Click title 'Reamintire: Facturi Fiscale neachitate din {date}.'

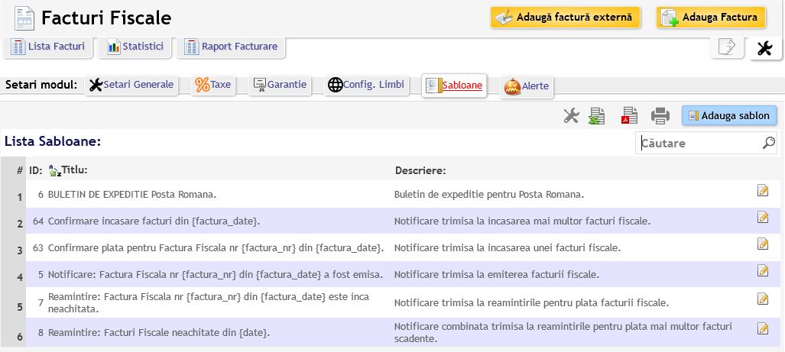(x=159, y=332)
